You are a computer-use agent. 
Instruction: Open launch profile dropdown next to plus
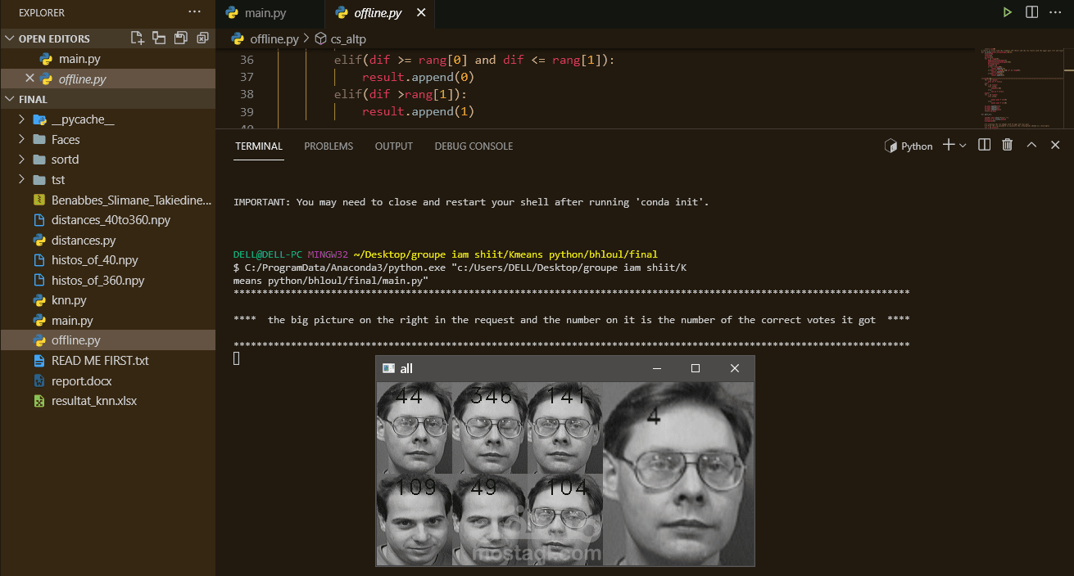point(963,145)
